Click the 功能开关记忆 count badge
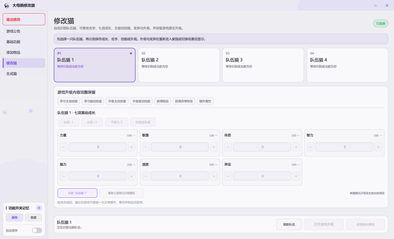Viewport: 394px width, 239px height. point(39,208)
